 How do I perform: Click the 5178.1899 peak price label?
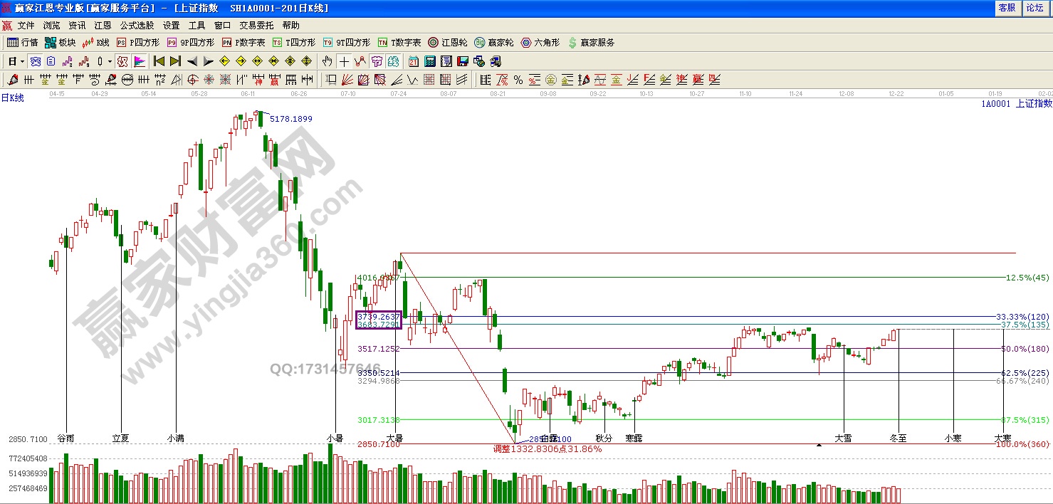[290, 119]
